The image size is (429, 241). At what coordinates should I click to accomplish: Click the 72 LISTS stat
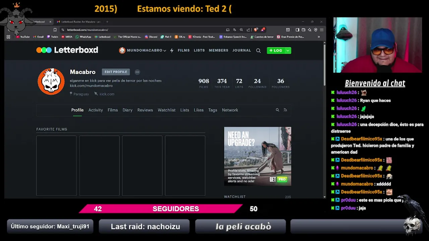coord(239,83)
